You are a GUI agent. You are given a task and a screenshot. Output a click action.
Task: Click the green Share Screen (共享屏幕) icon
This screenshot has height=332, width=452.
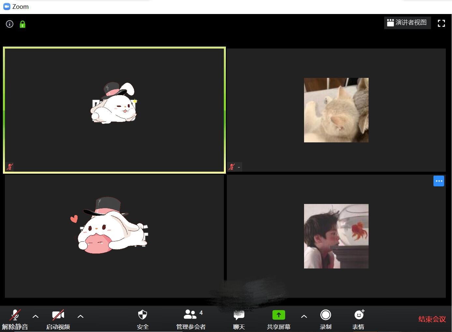278,315
